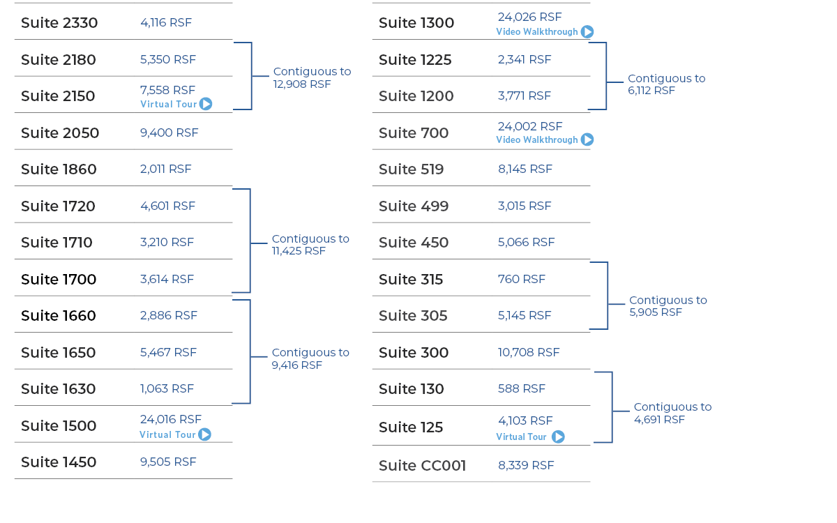The image size is (837, 523).
Task: Open the Suite 1300 Video Walkthrough link
Action: 537,31
